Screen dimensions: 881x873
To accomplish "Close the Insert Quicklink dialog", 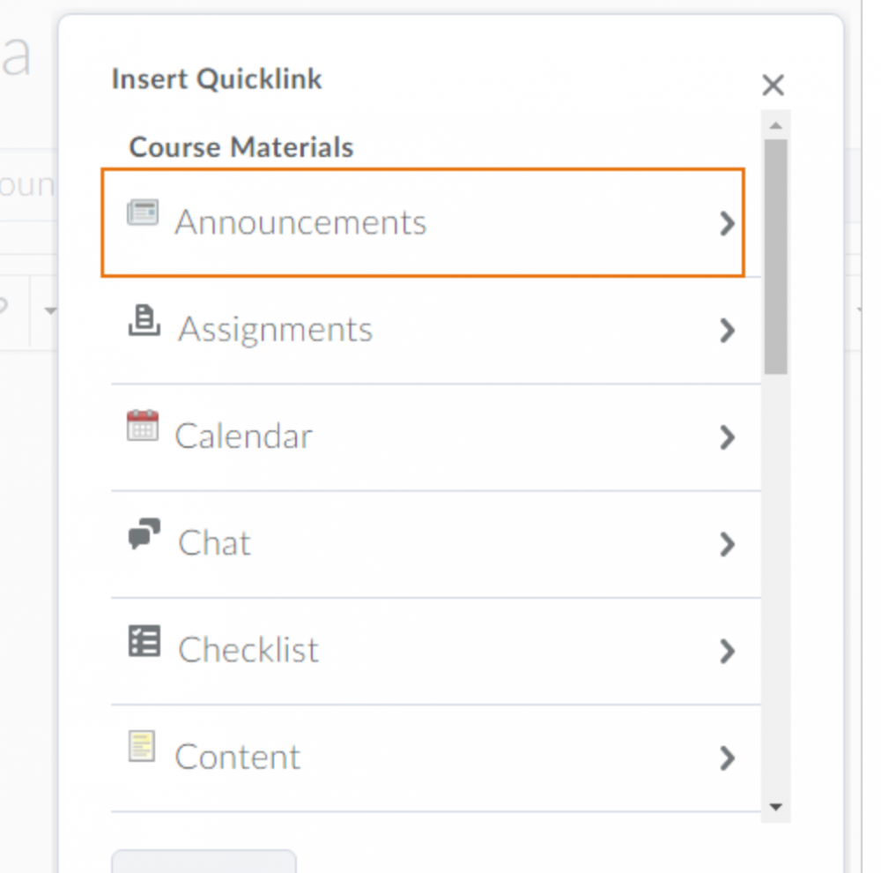I will [x=773, y=85].
